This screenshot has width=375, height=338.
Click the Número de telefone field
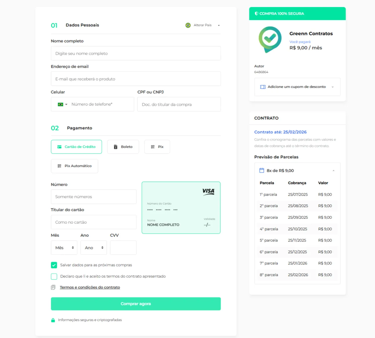(102, 104)
